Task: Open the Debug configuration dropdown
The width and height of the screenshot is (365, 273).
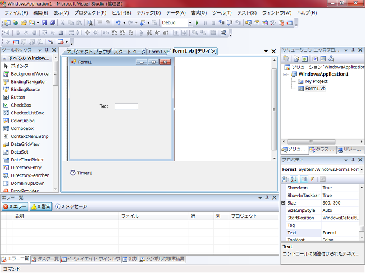Action: coord(190,23)
